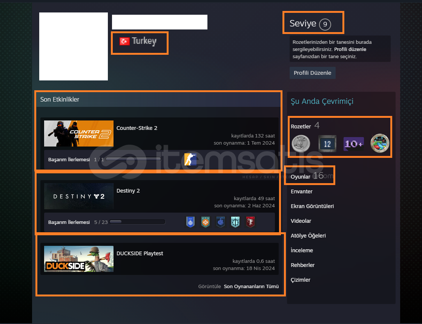Select the dark blue Destiny 2 achievement emblem
Image resolution: width=422 pixels, height=324 pixels.
point(220,222)
